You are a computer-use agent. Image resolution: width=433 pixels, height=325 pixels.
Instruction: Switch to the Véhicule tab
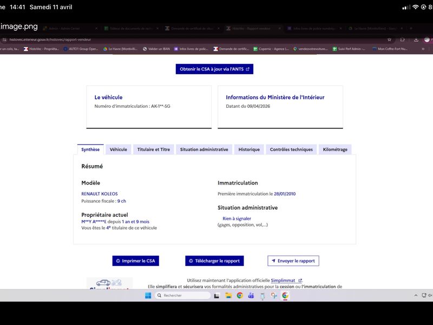tap(118, 149)
